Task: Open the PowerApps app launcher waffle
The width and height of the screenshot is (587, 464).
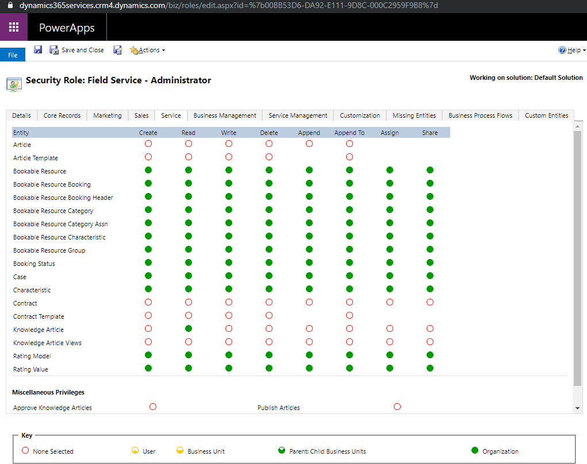Action: click(14, 27)
